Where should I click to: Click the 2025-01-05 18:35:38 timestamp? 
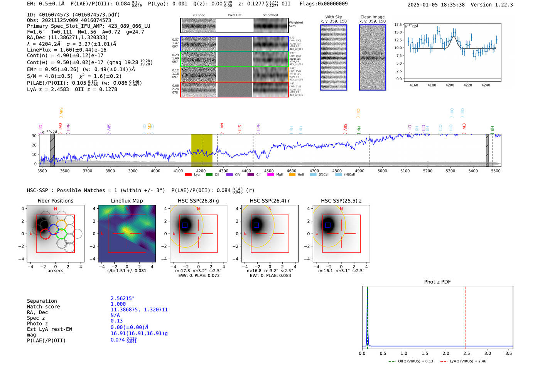[436, 5]
